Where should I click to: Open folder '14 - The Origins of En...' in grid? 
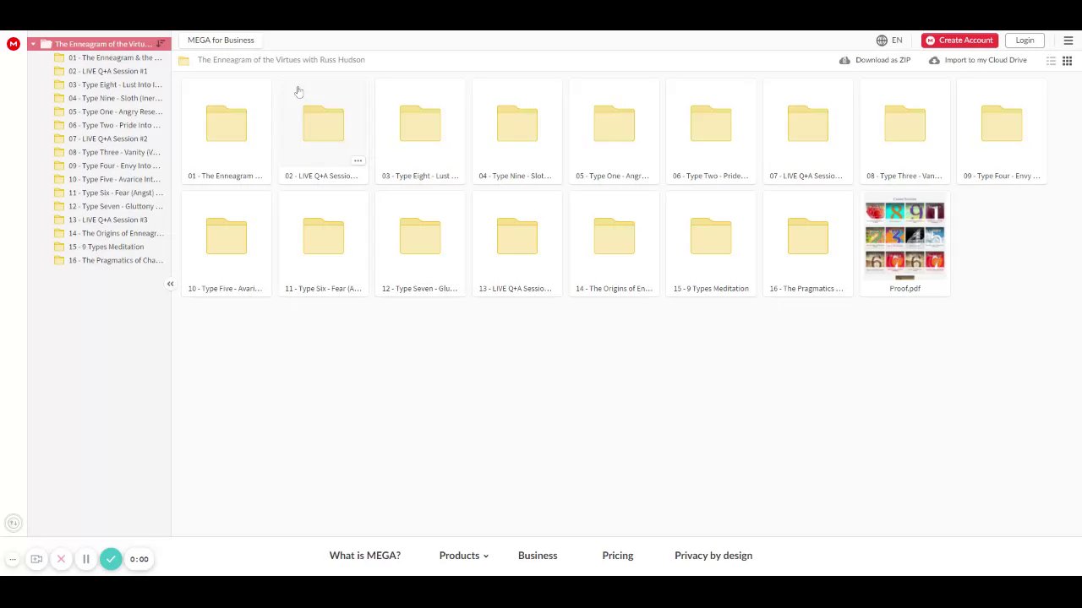click(614, 244)
